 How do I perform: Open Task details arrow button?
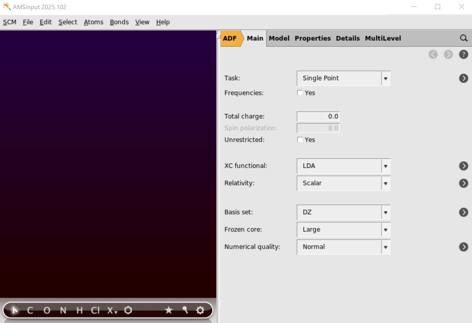(464, 78)
